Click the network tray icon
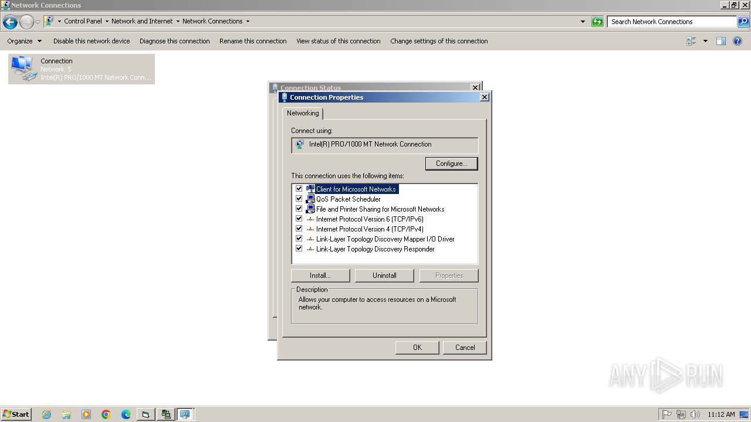 [681, 414]
